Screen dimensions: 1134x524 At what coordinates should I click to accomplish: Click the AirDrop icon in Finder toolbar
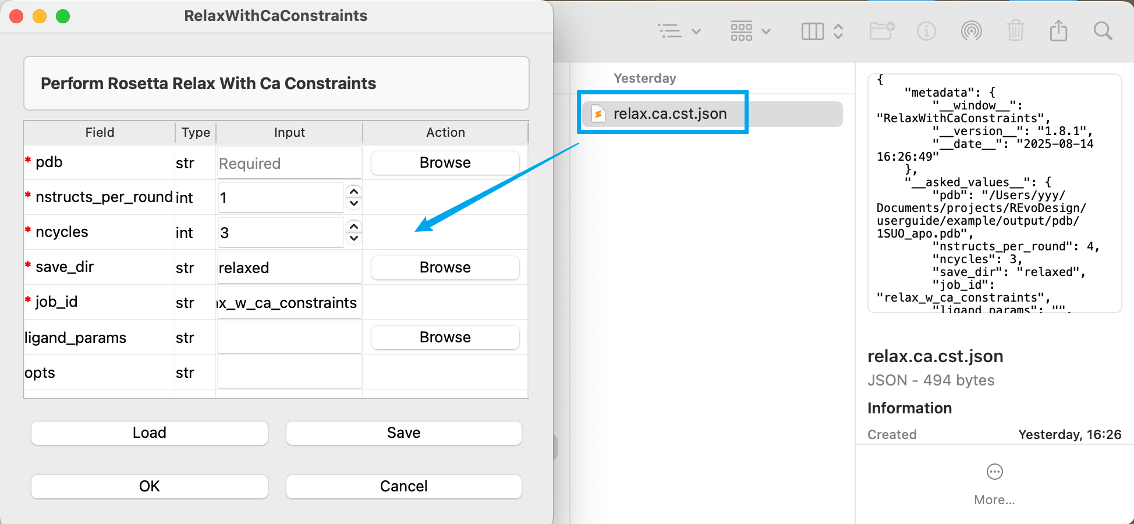(x=971, y=31)
